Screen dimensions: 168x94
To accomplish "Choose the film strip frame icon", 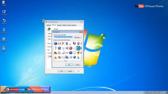I will pyautogui.click(x=63, y=57).
